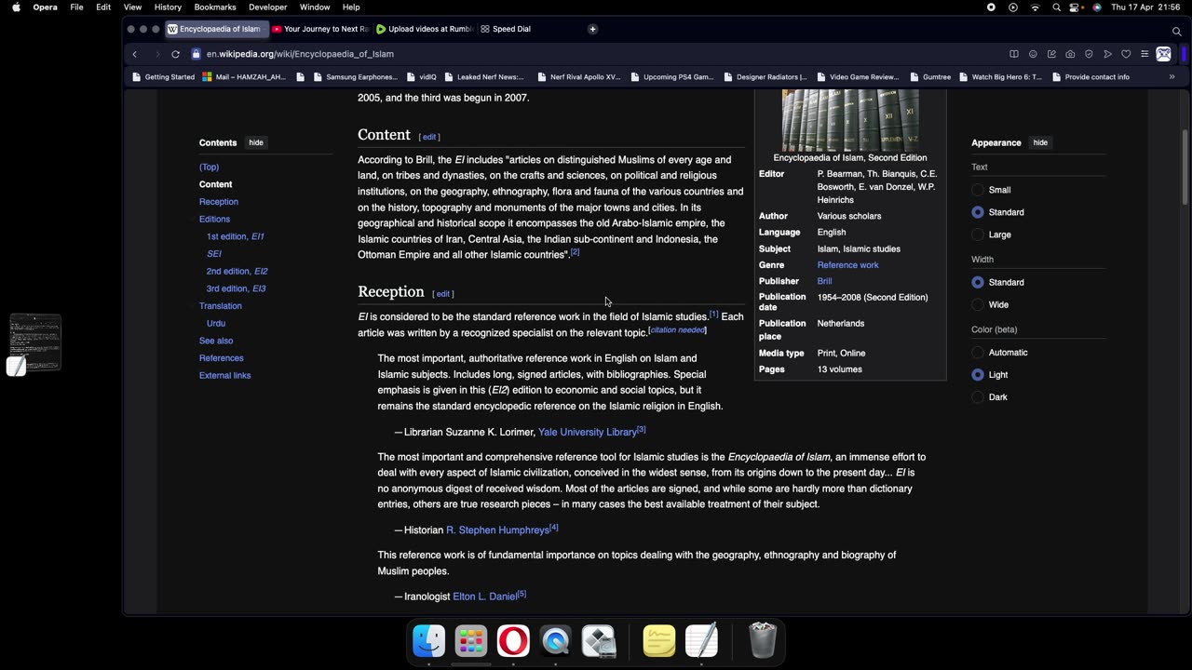This screenshot has height=670, width=1192.
Task: Jump to External links in contents
Action: [x=224, y=375]
